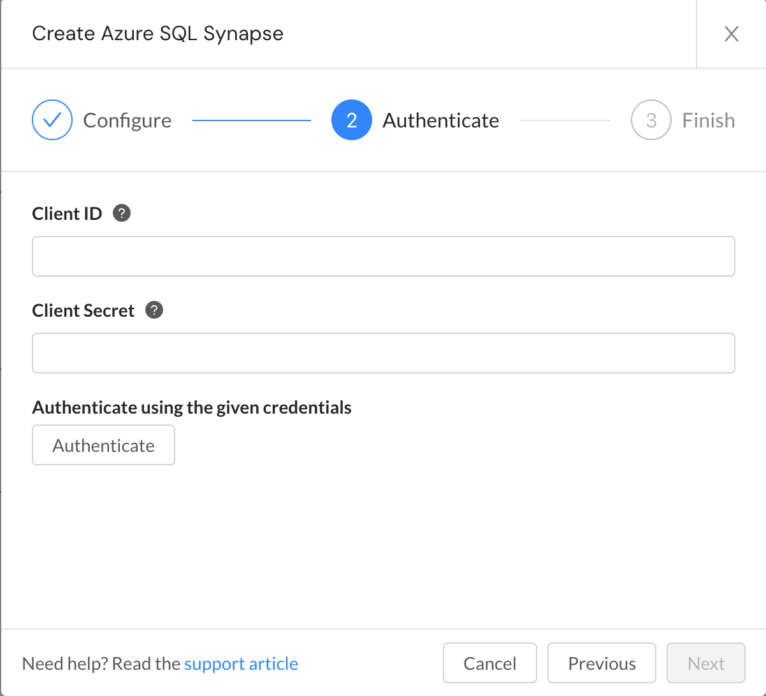Image resolution: width=766 pixels, height=696 pixels.
Task: Select the Authenticate step label
Action: (441, 120)
